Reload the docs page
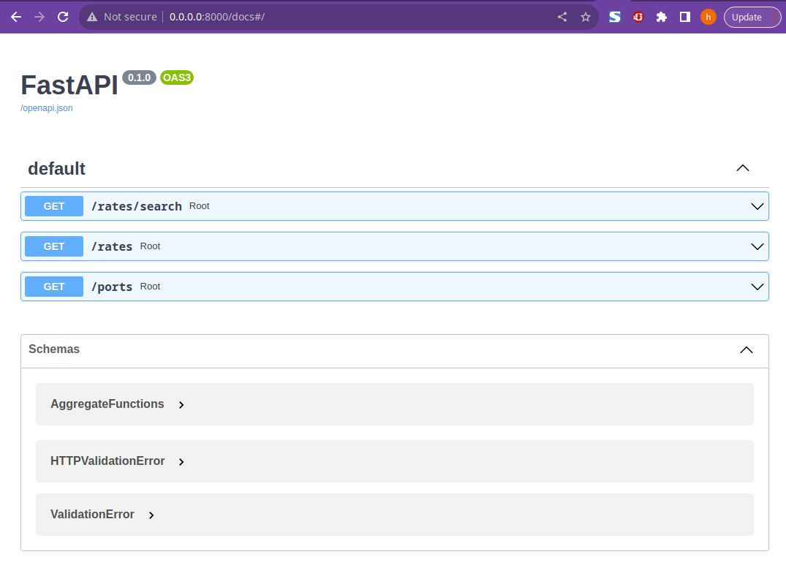 pyautogui.click(x=63, y=17)
